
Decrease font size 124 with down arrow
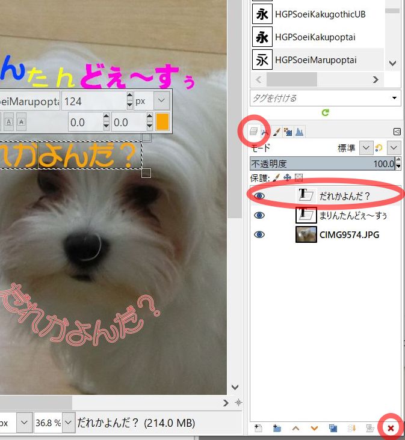(x=129, y=105)
